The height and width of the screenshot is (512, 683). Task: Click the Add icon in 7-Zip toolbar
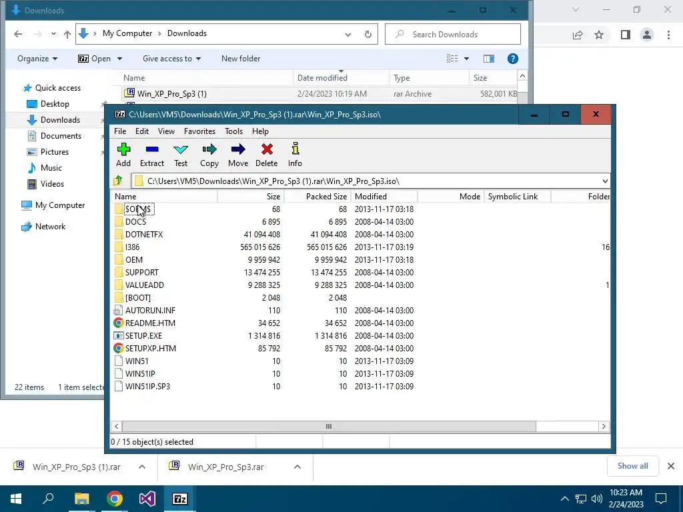click(x=123, y=150)
